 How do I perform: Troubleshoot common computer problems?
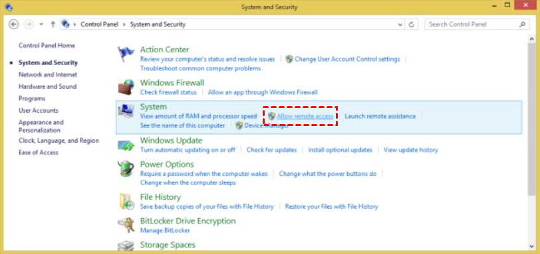pos(200,68)
